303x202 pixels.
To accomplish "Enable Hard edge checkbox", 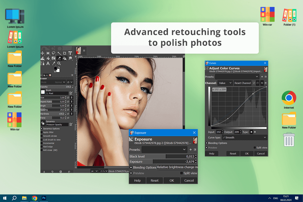I will (x=42, y=146).
